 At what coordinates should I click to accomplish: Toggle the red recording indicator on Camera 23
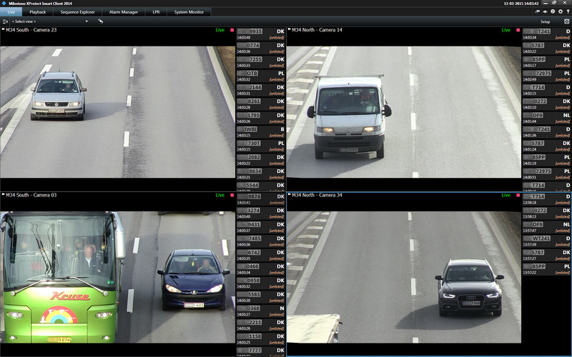click(231, 30)
